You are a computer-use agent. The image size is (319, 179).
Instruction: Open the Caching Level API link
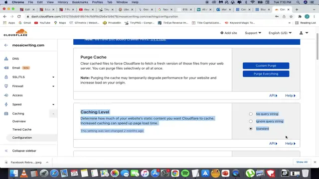(x=273, y=144)
